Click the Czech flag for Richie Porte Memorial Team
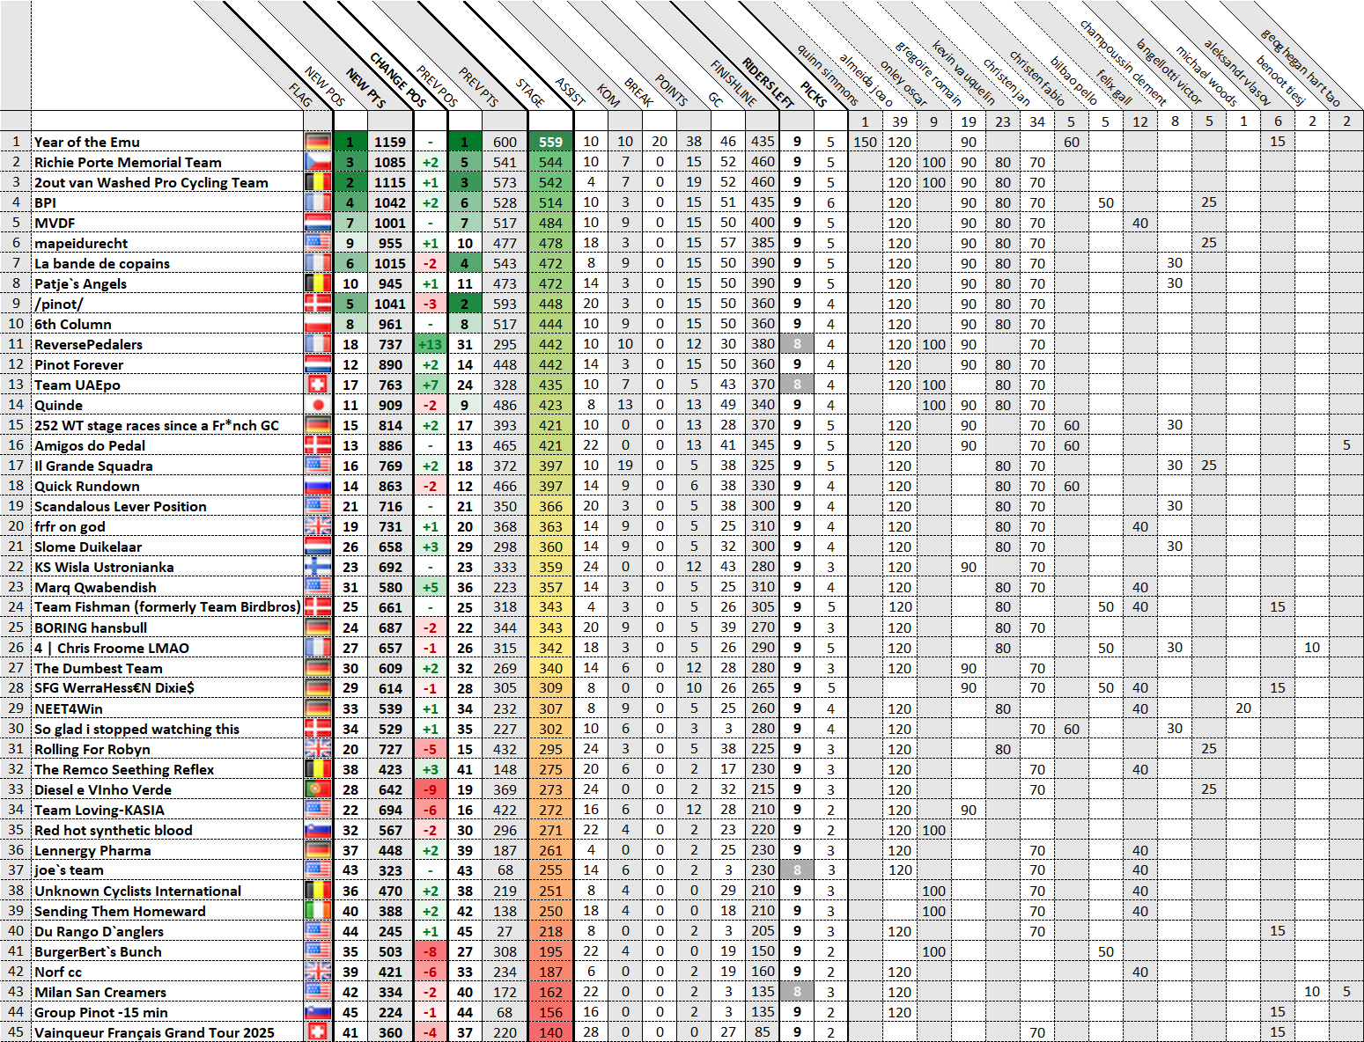Viewport: 1364px width, 1042px height. [x=318, y=162]
